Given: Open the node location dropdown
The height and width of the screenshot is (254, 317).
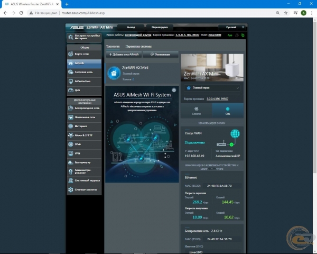Looking at the screenshot, I should pyautogui.click(x=212, y=88).
